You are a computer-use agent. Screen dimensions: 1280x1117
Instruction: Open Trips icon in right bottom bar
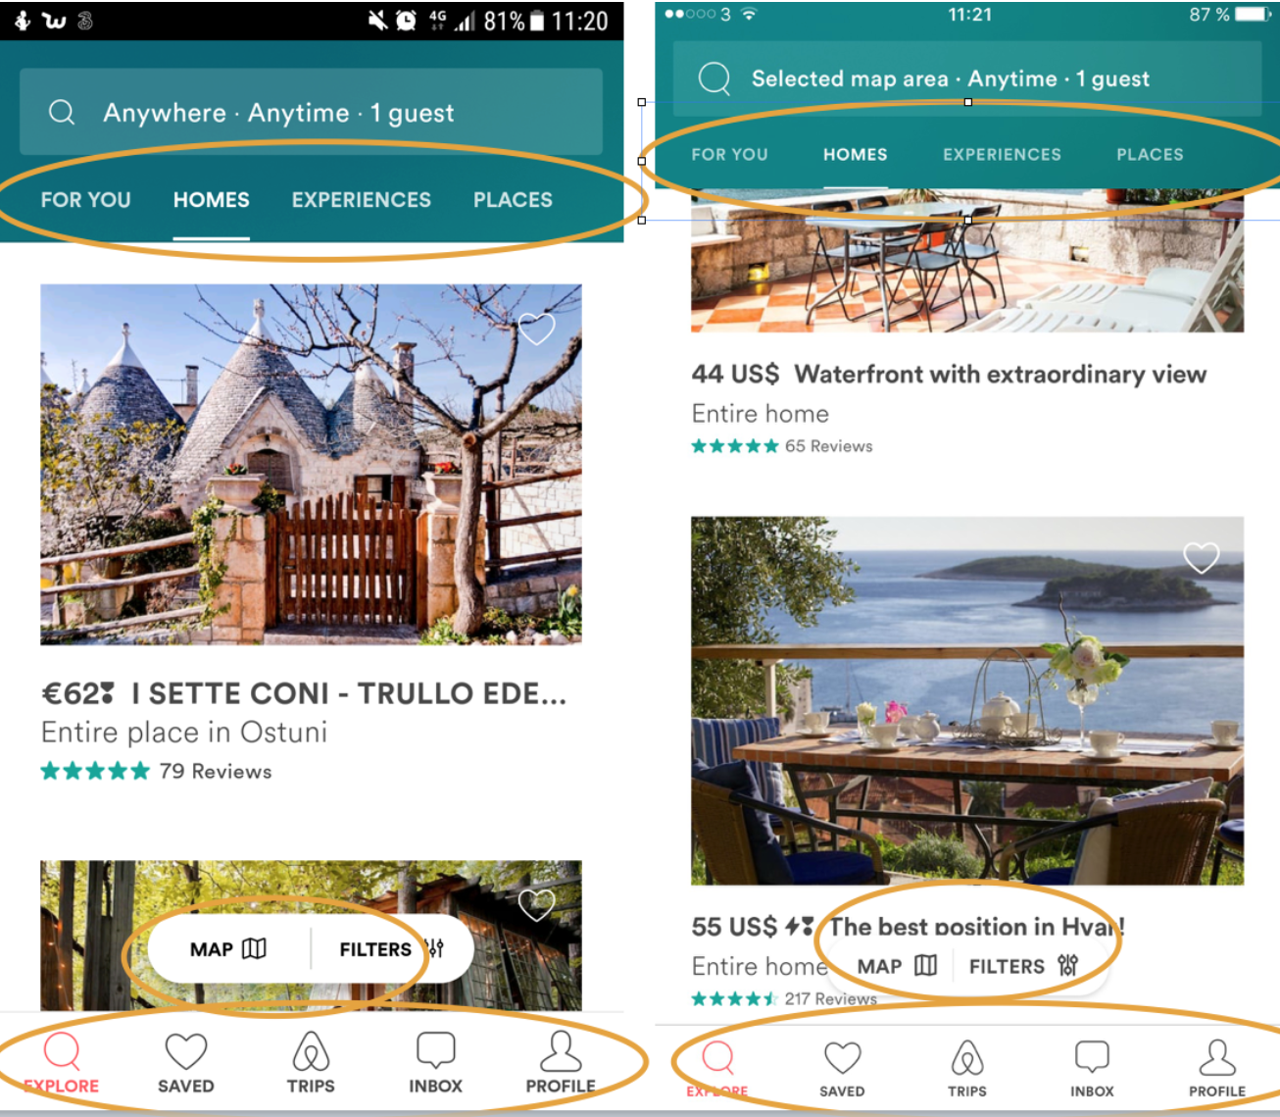tap(966, 1059)
